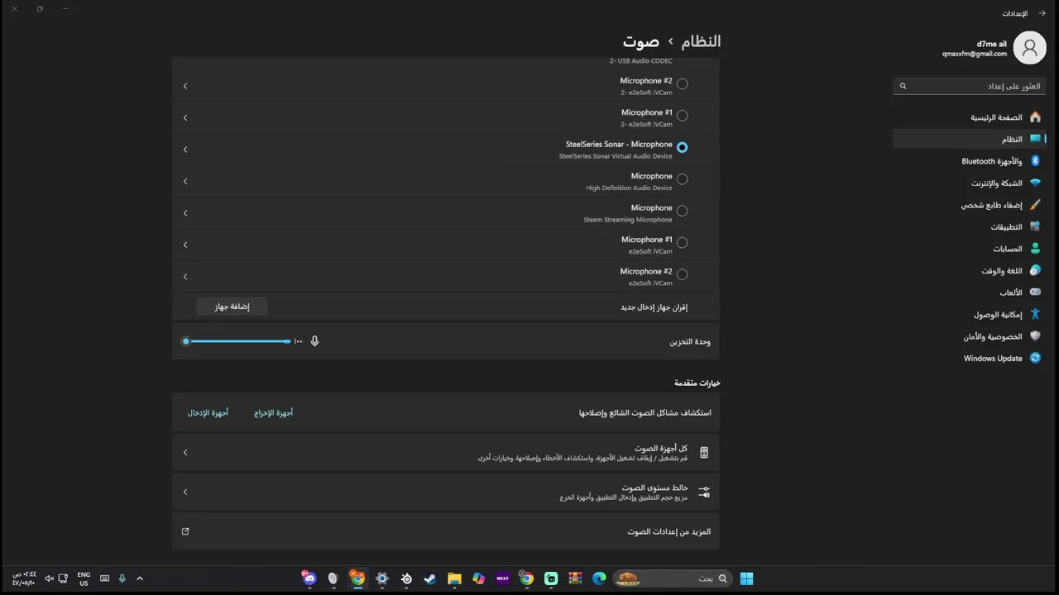Click the volume mixer sliders icon
This screenshot has height=595, width=1059.
704,492
